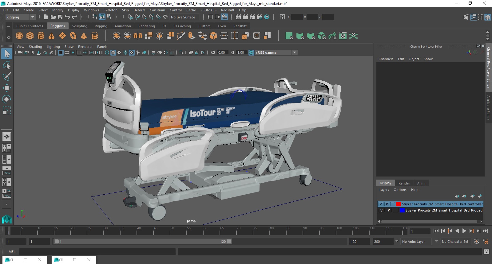Switch to four view layout

[x=7, y=148]
